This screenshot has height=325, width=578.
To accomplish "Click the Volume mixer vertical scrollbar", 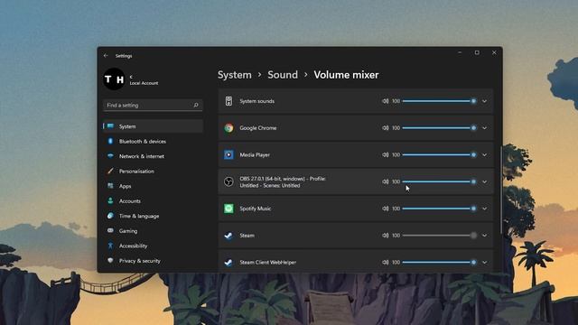I will tap(500, 190).
